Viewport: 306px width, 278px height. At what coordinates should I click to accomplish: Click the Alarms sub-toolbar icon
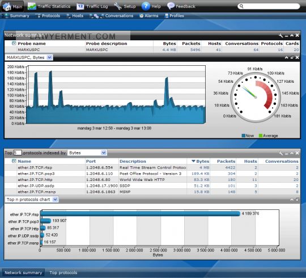pyautogui.click(x=142, y=16)
